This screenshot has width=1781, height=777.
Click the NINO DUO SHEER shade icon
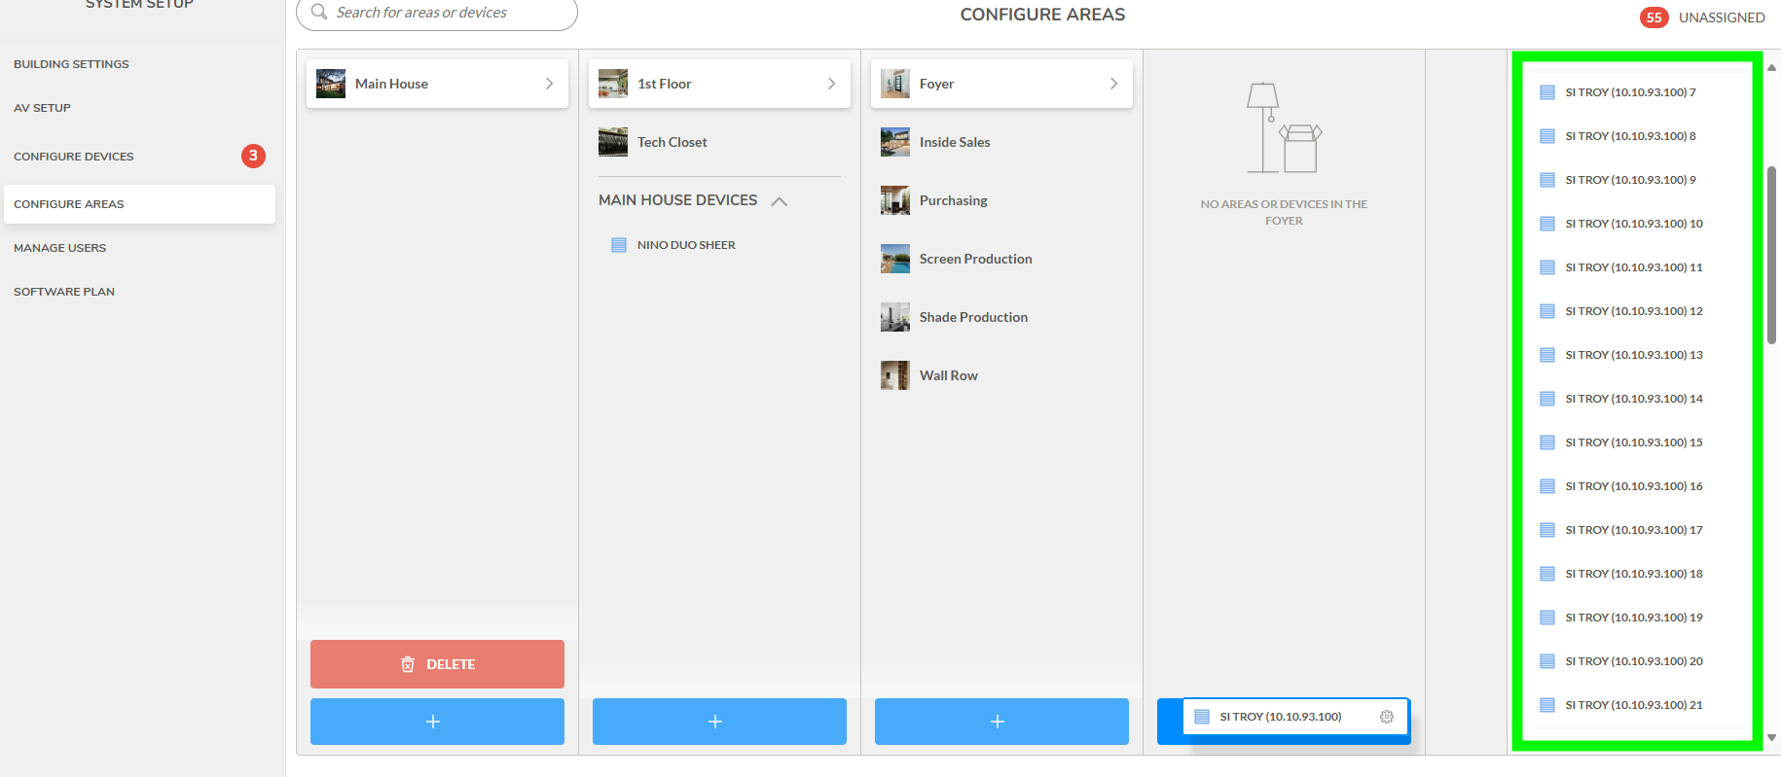point(619,245)
